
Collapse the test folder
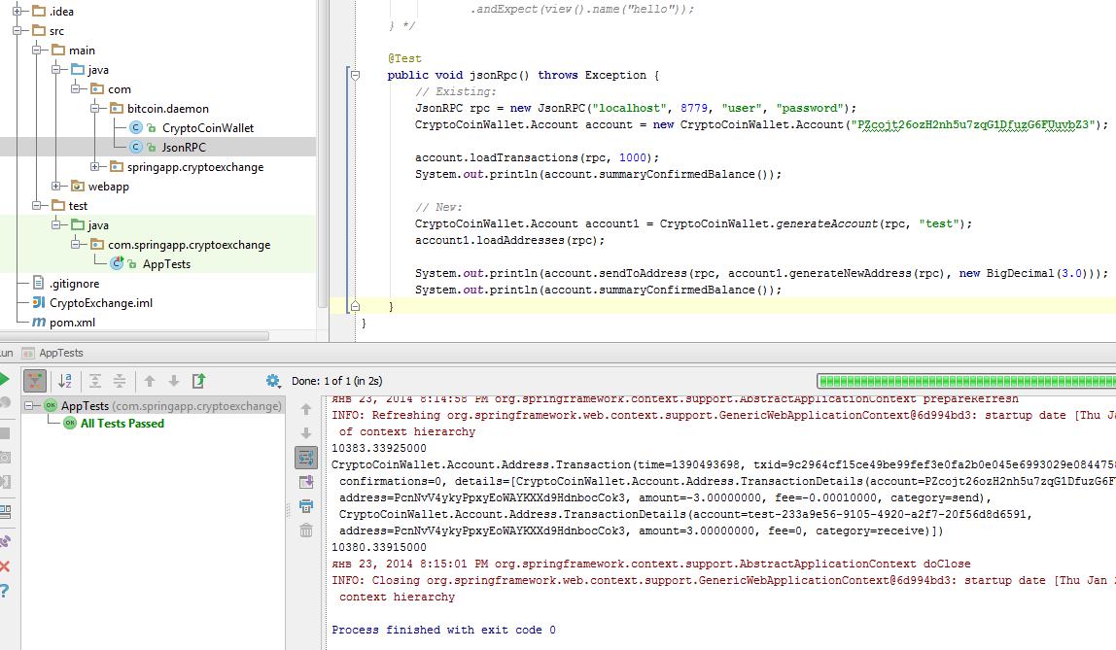36,206
